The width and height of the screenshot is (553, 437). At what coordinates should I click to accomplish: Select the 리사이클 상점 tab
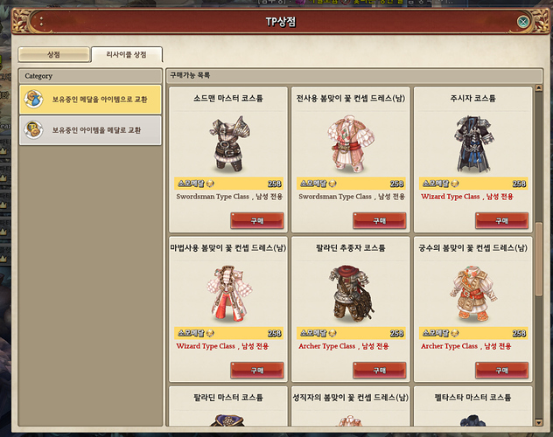coord(127,54)
